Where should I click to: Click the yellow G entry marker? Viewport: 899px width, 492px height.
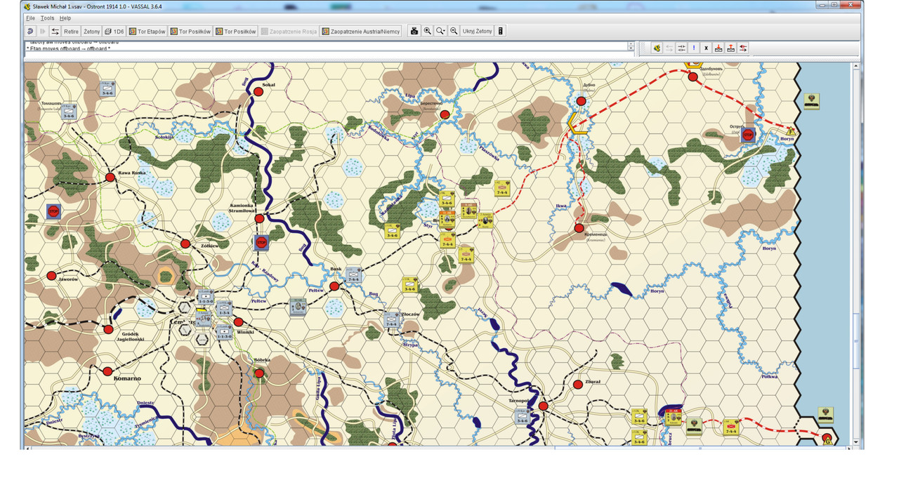point(827,439)
